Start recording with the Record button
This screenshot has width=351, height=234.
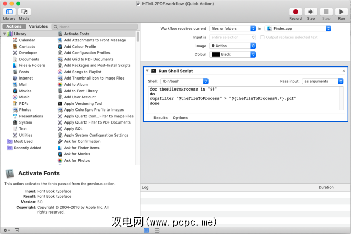point(295,12)
